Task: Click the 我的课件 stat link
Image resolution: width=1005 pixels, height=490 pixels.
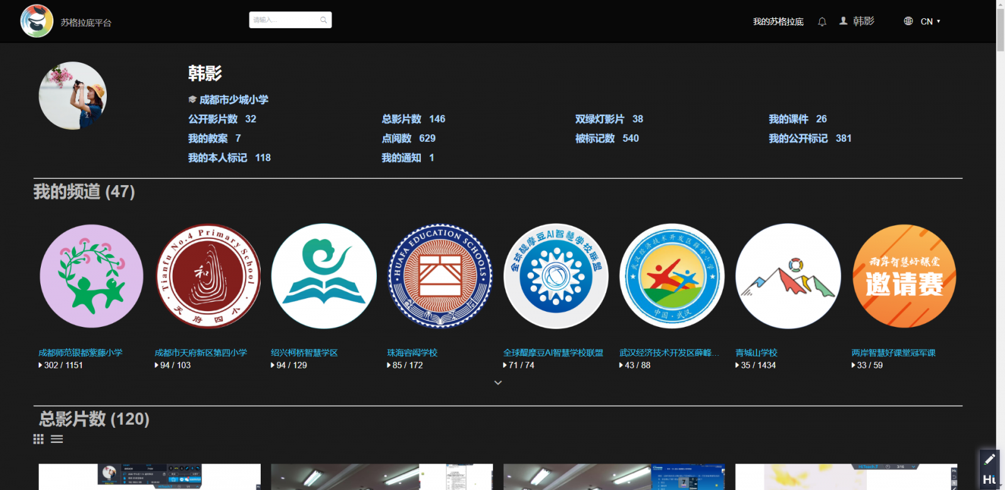Action: point(788,119)
